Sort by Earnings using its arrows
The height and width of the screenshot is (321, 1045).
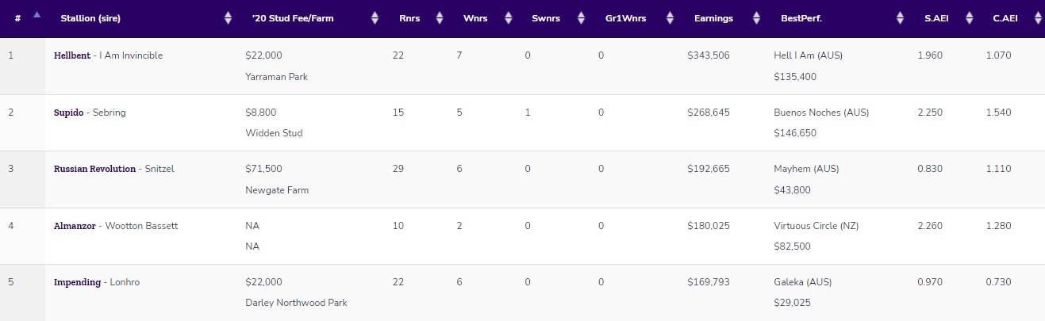[755, 17]
